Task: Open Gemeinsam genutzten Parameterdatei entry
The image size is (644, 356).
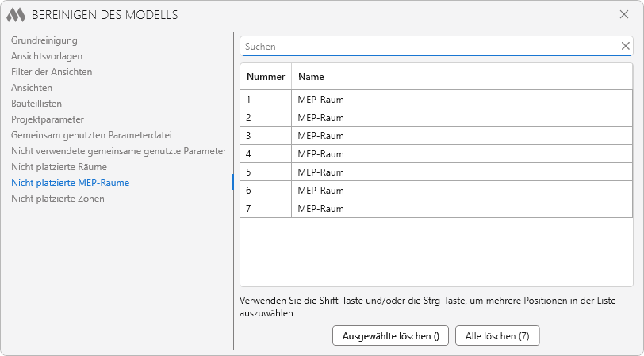Action: [91, 135]
